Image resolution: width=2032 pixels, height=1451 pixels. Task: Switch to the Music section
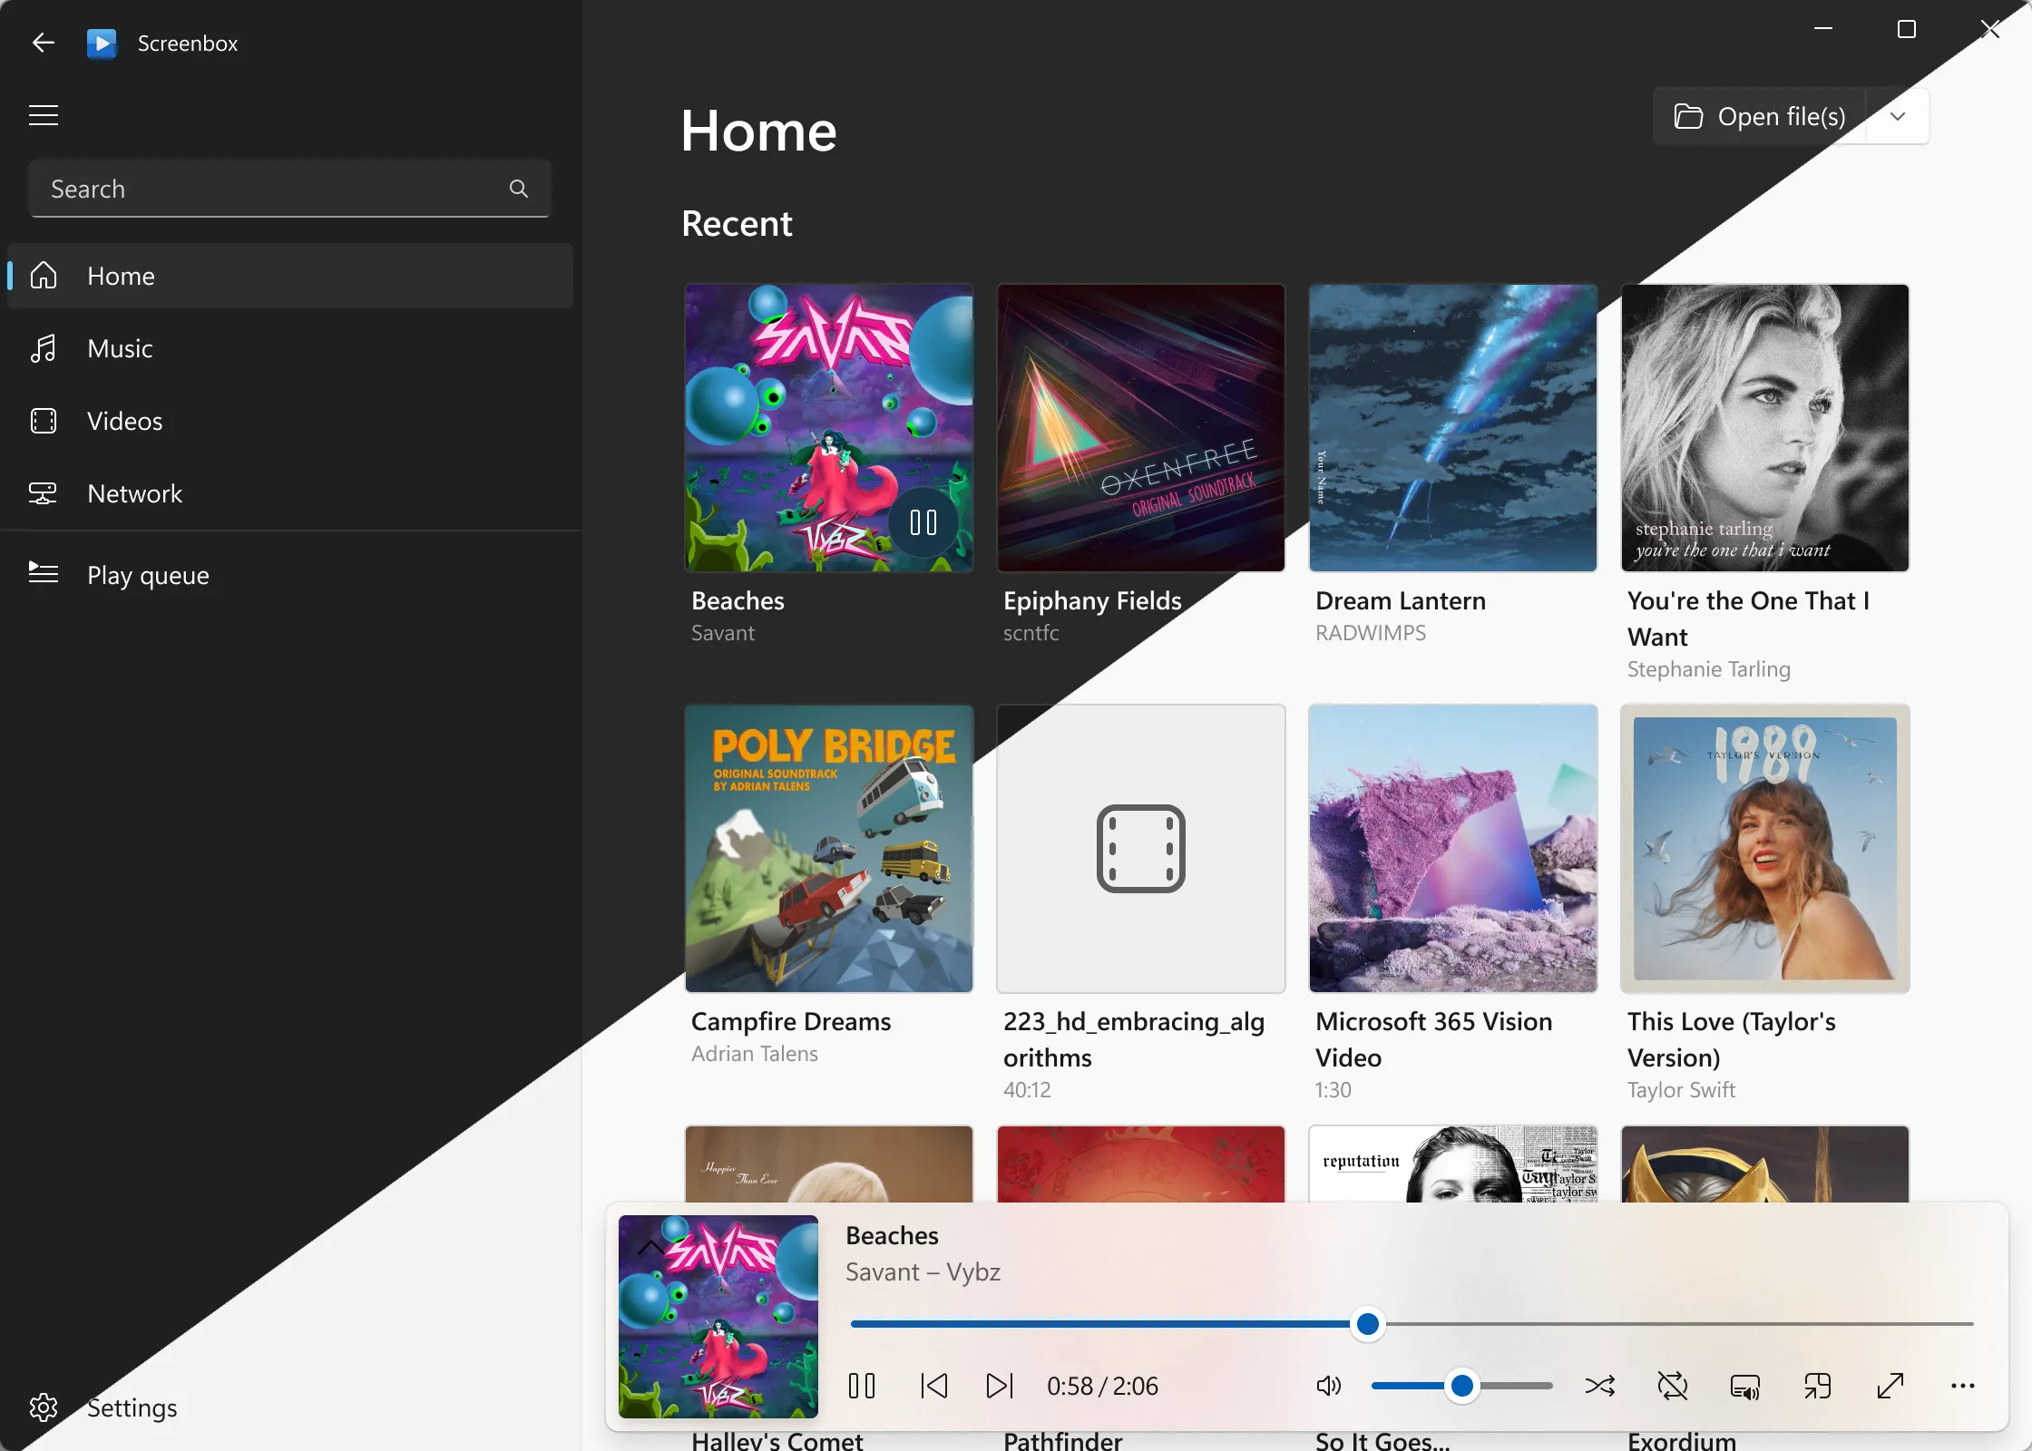pyautogui.click(x=119, y=348)
